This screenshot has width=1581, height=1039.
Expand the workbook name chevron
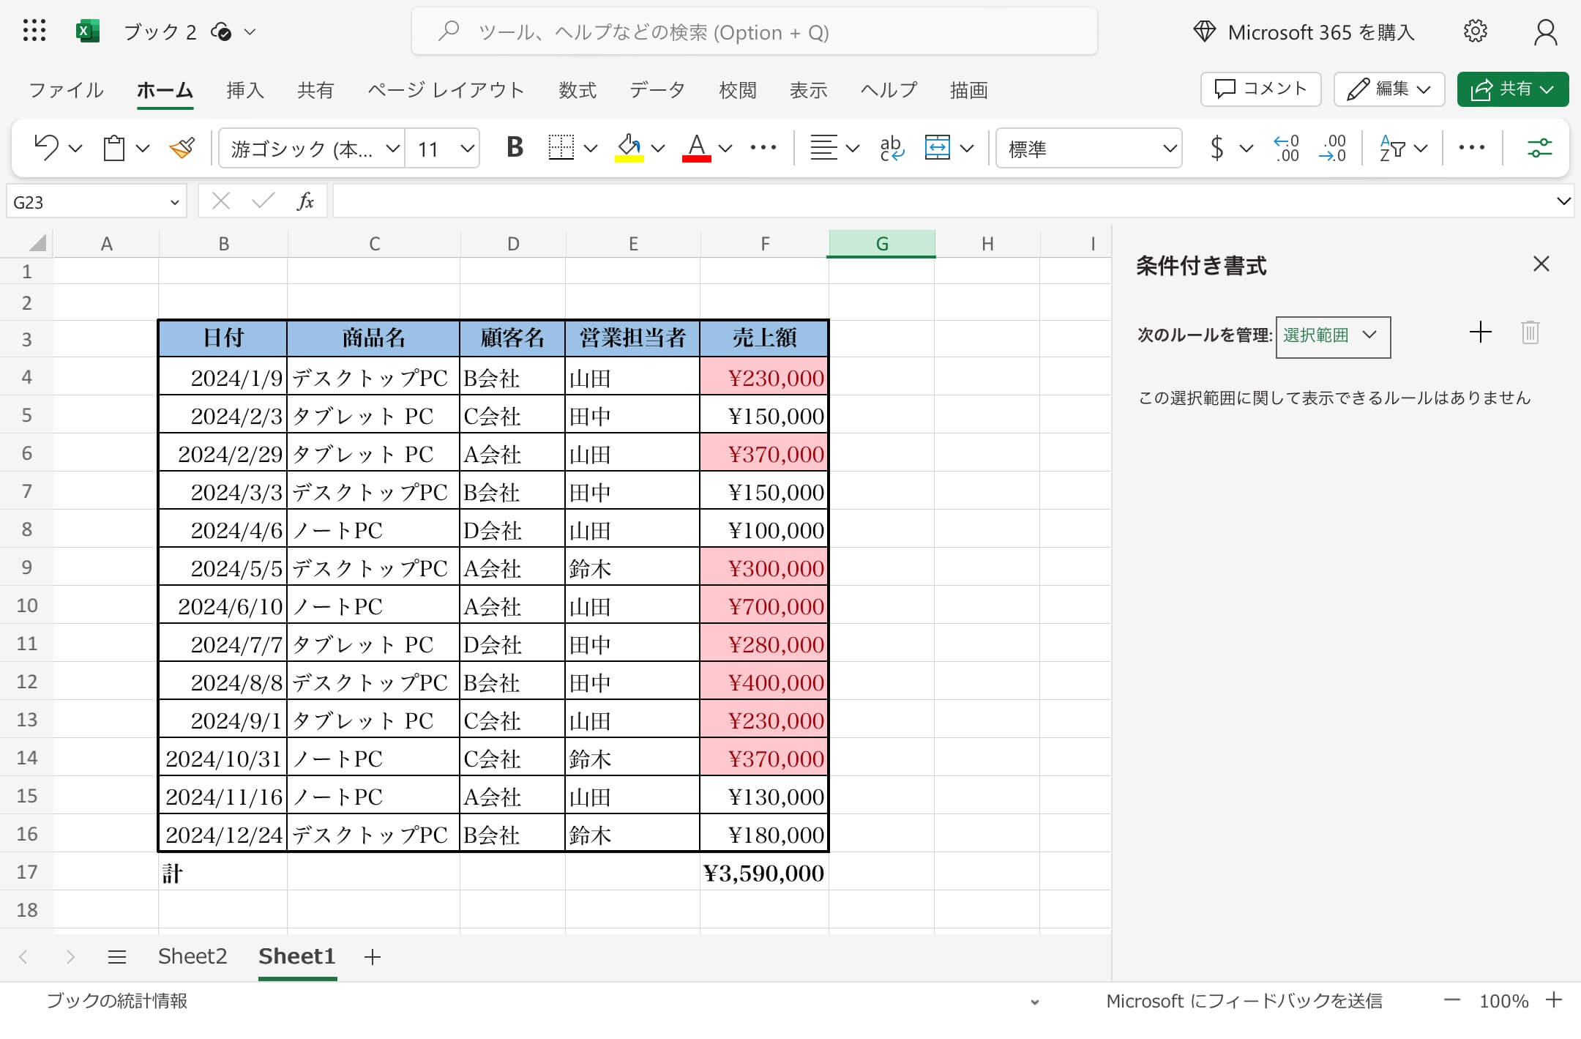coord(250,31)
